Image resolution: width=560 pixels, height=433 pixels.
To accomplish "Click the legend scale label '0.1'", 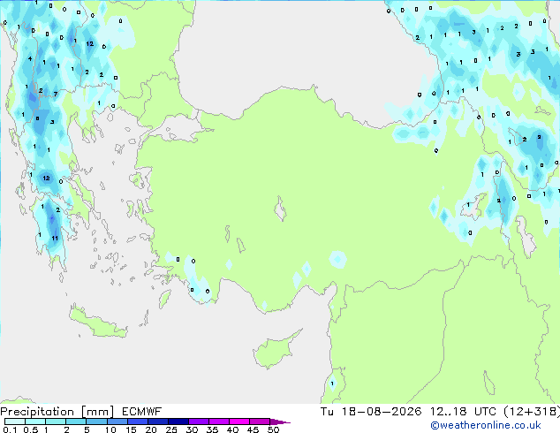I will tap(10, 429).
